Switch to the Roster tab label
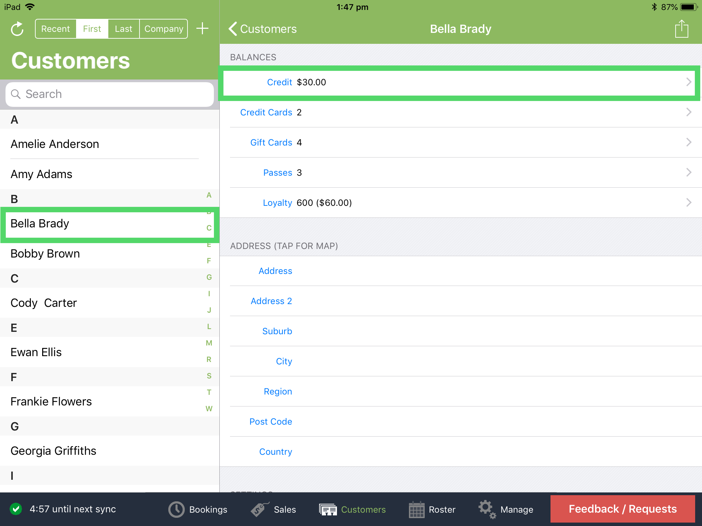702x526 pixels. 442,510
